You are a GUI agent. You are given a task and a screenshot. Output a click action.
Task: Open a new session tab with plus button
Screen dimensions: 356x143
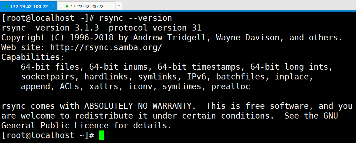(119, 6)
